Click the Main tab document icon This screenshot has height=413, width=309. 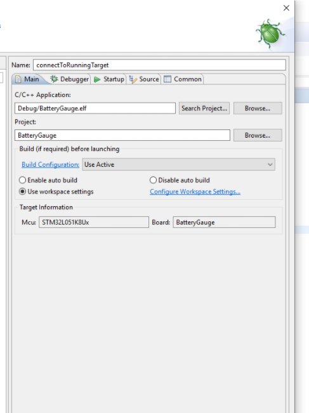[18, 79]
